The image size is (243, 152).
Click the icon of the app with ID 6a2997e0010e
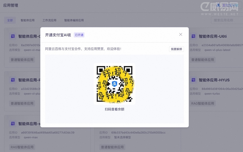tap(13, 36)
